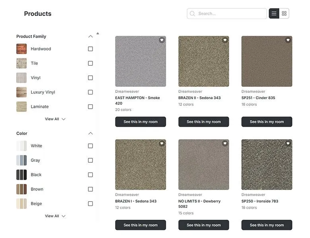
Task: Collapse the Color section chevron
Action: [x=90, y=133]
